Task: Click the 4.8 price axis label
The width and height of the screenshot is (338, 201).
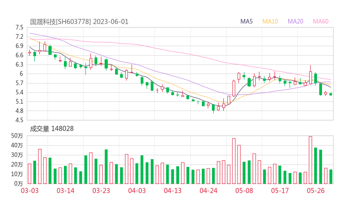Action: pyautogui.click(x=19, y=111)
